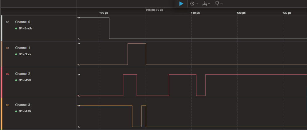307x130 pixels.
Task: Select the Channel 1 label
Action: 23,48
